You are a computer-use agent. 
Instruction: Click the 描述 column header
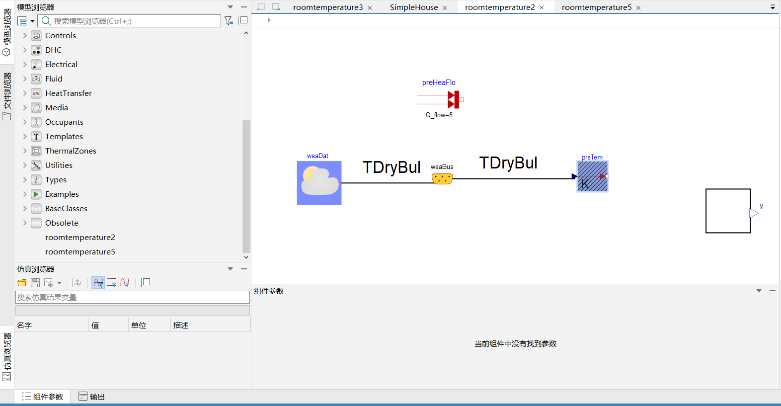[211, 325]
